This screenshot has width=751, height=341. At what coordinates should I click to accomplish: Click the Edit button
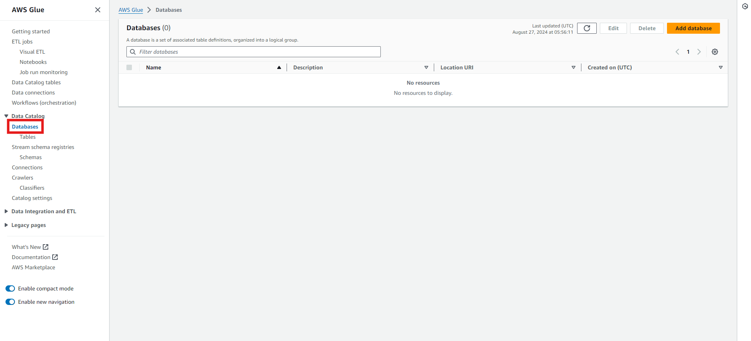click(613, 28)
